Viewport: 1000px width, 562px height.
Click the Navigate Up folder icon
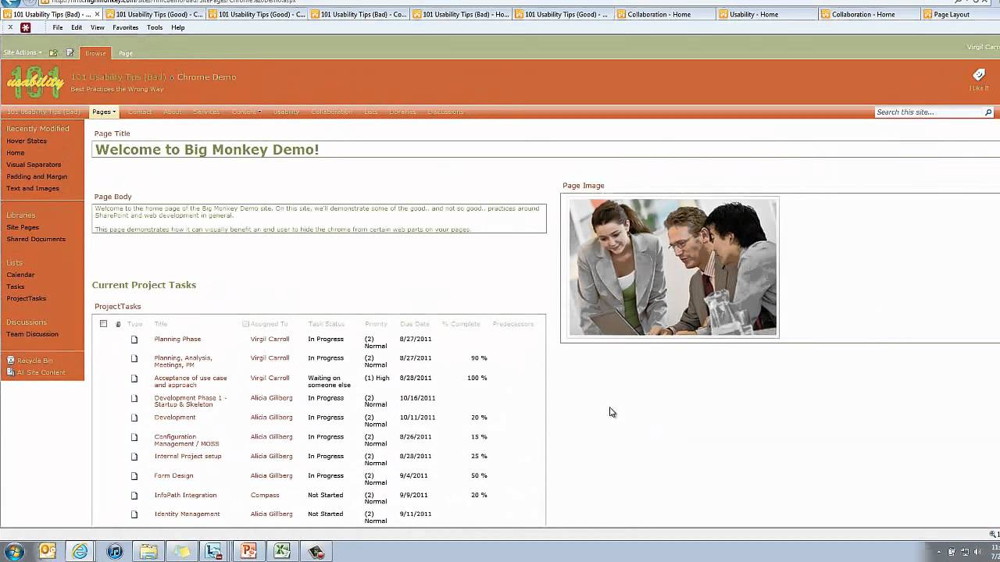tap(53, 53)
